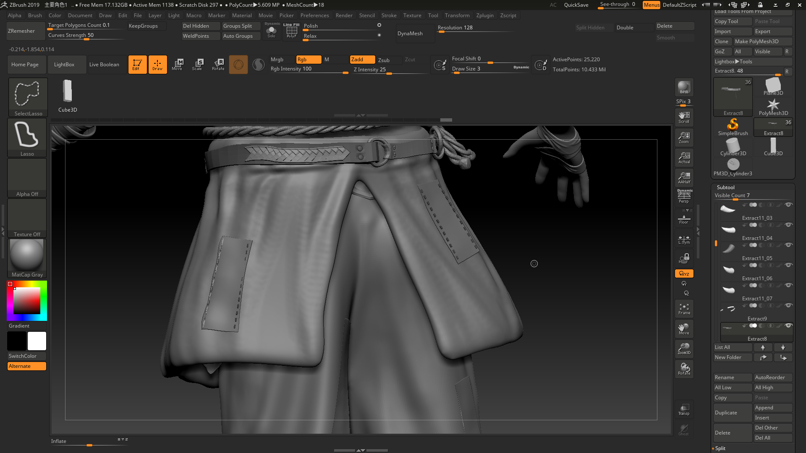Viewport: 806px width, 453px height.
Task: Collapse the Subtool panel
Action: pyautogui.click(x=725, y=187)
